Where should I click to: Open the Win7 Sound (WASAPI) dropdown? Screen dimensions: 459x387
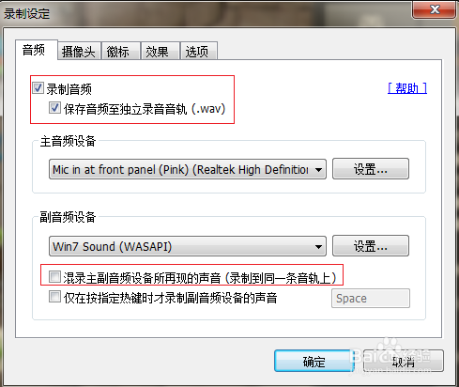(x=188, y=246)
